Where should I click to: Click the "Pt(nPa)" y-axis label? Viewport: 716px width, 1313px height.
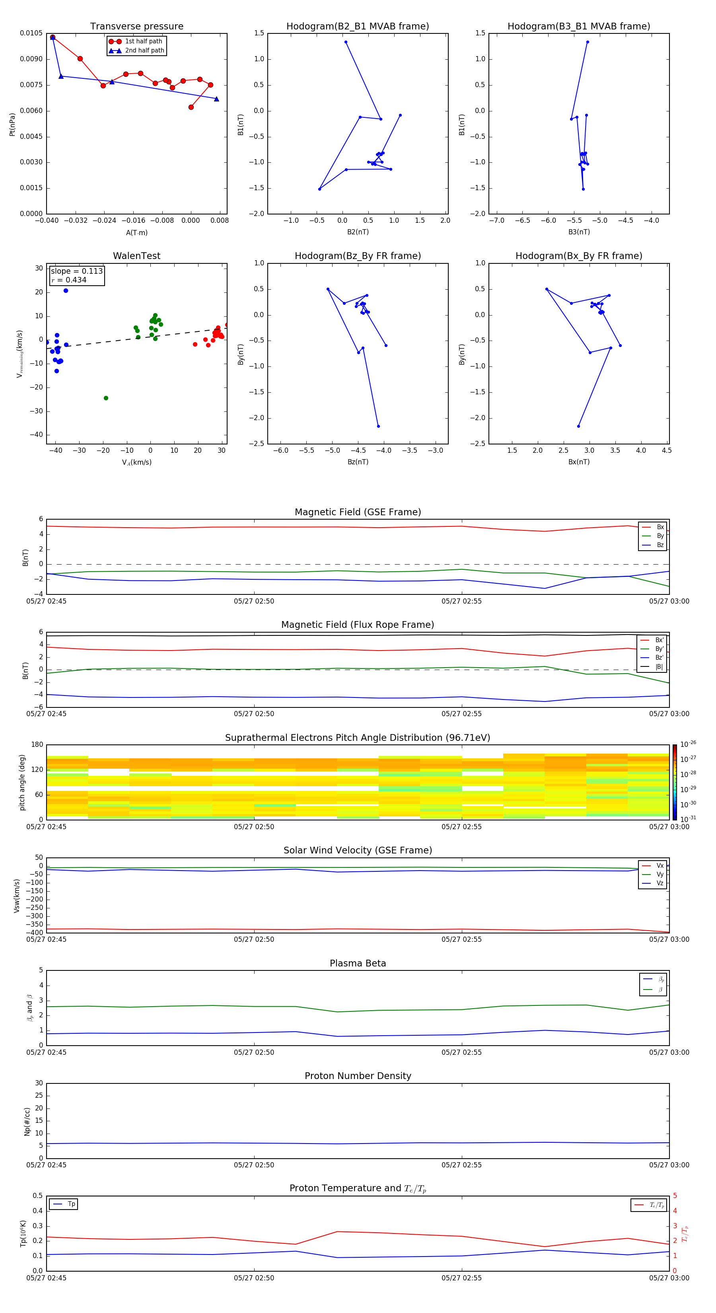(x=12, y=124)
